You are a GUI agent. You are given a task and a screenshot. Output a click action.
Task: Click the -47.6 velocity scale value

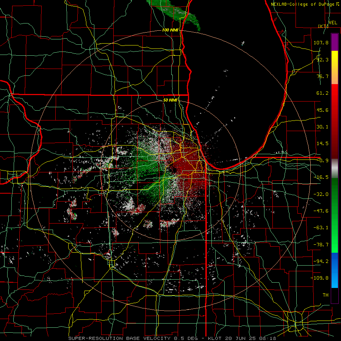pos(321,211)
